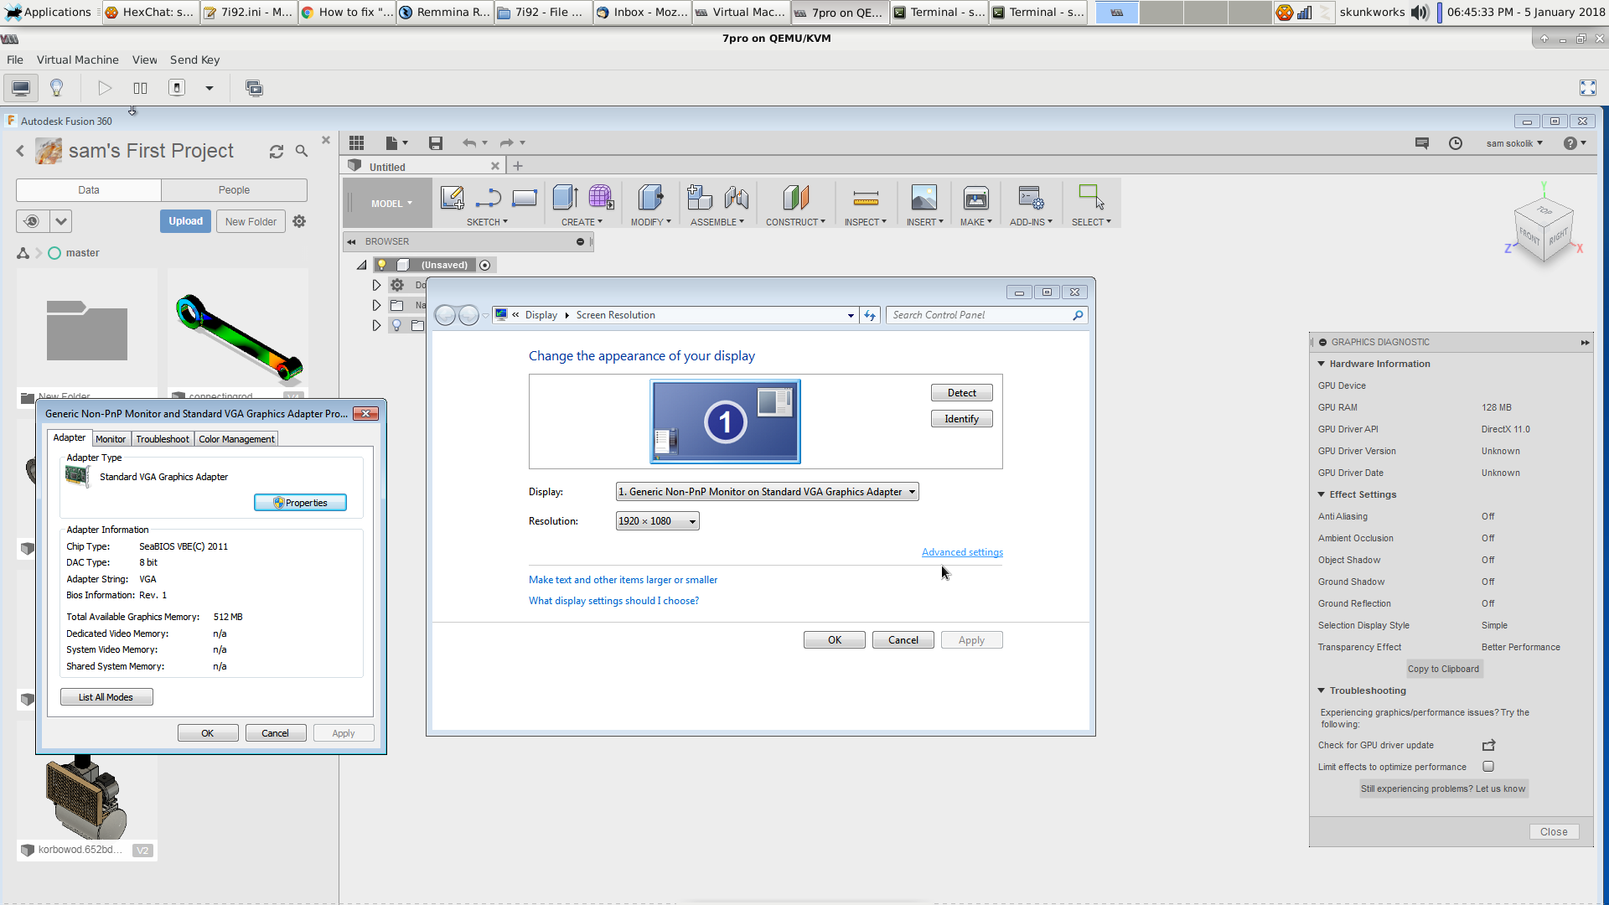Select the ADD-INS scripts icon
The image size is (1609, 905).
(1031, 198)
